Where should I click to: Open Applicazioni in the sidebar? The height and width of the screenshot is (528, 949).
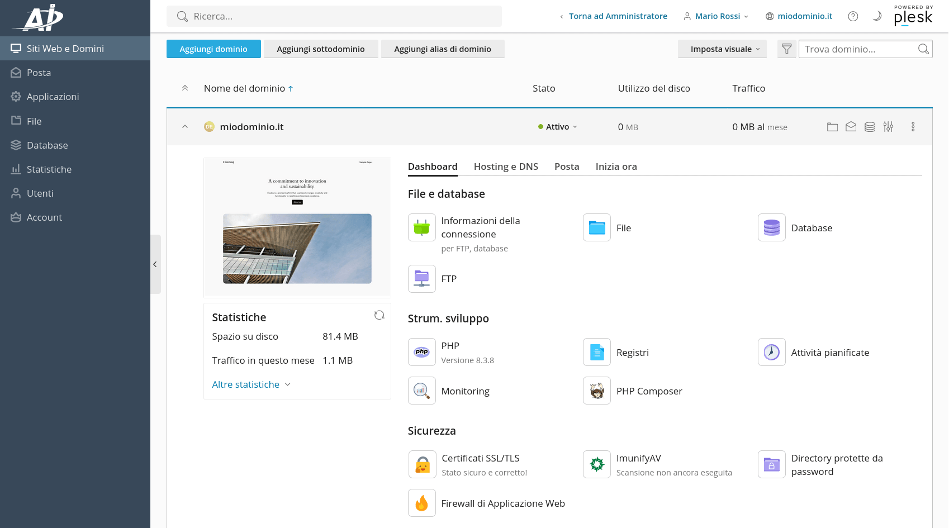coord(75,97)
